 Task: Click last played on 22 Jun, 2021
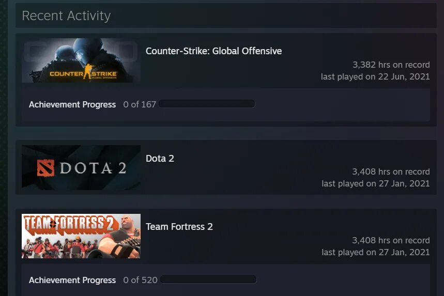point(375,76)
